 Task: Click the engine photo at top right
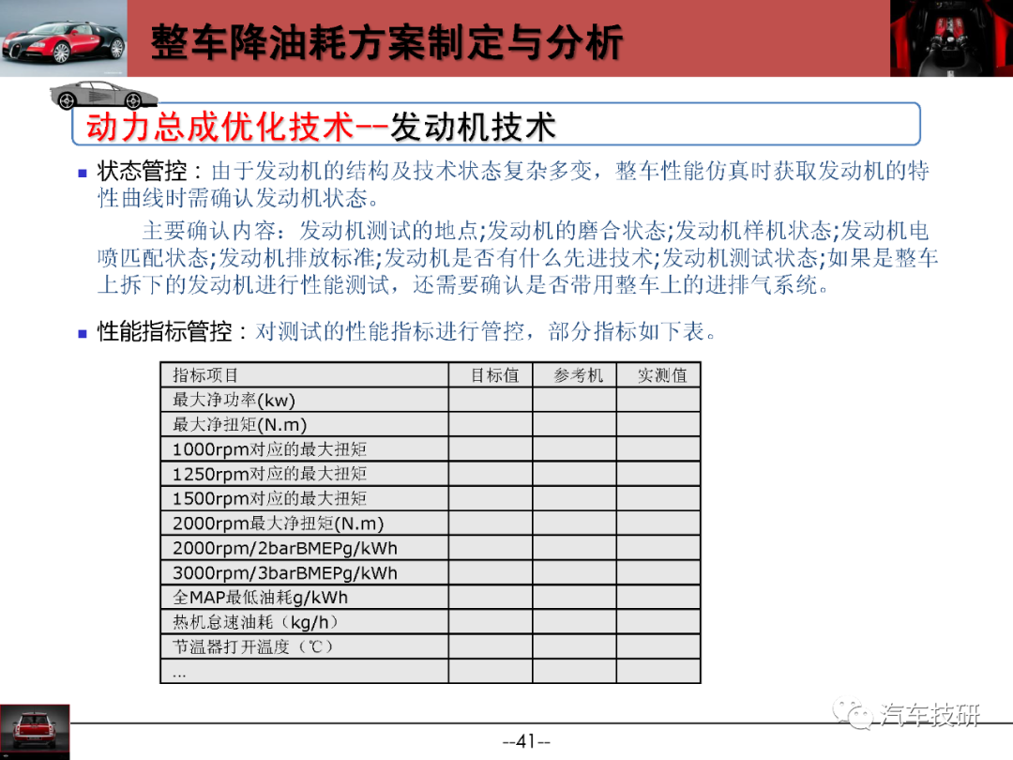(x=951, y=38)
